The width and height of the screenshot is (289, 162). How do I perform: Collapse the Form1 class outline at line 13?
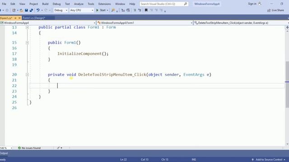tap(27, 27)
